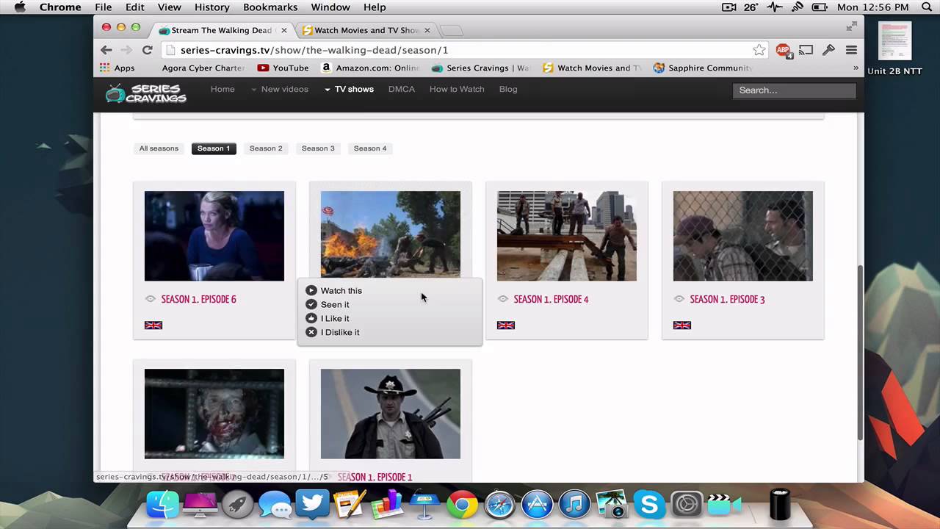The image size is (940, 529).
Task: Open the Window menu
Action: click(330, 7)
